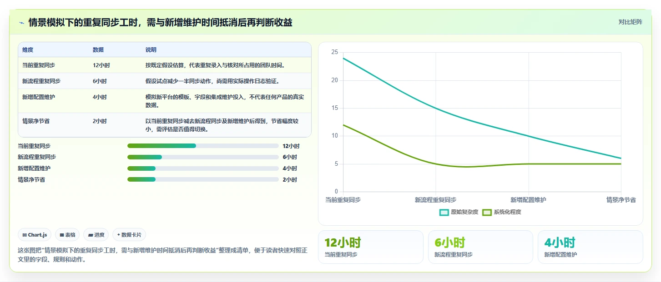This screenshot has width=661, height=282.
Task: Click x-axis label 新增配置维护 on chart
Action: click(x=529, y=200)
